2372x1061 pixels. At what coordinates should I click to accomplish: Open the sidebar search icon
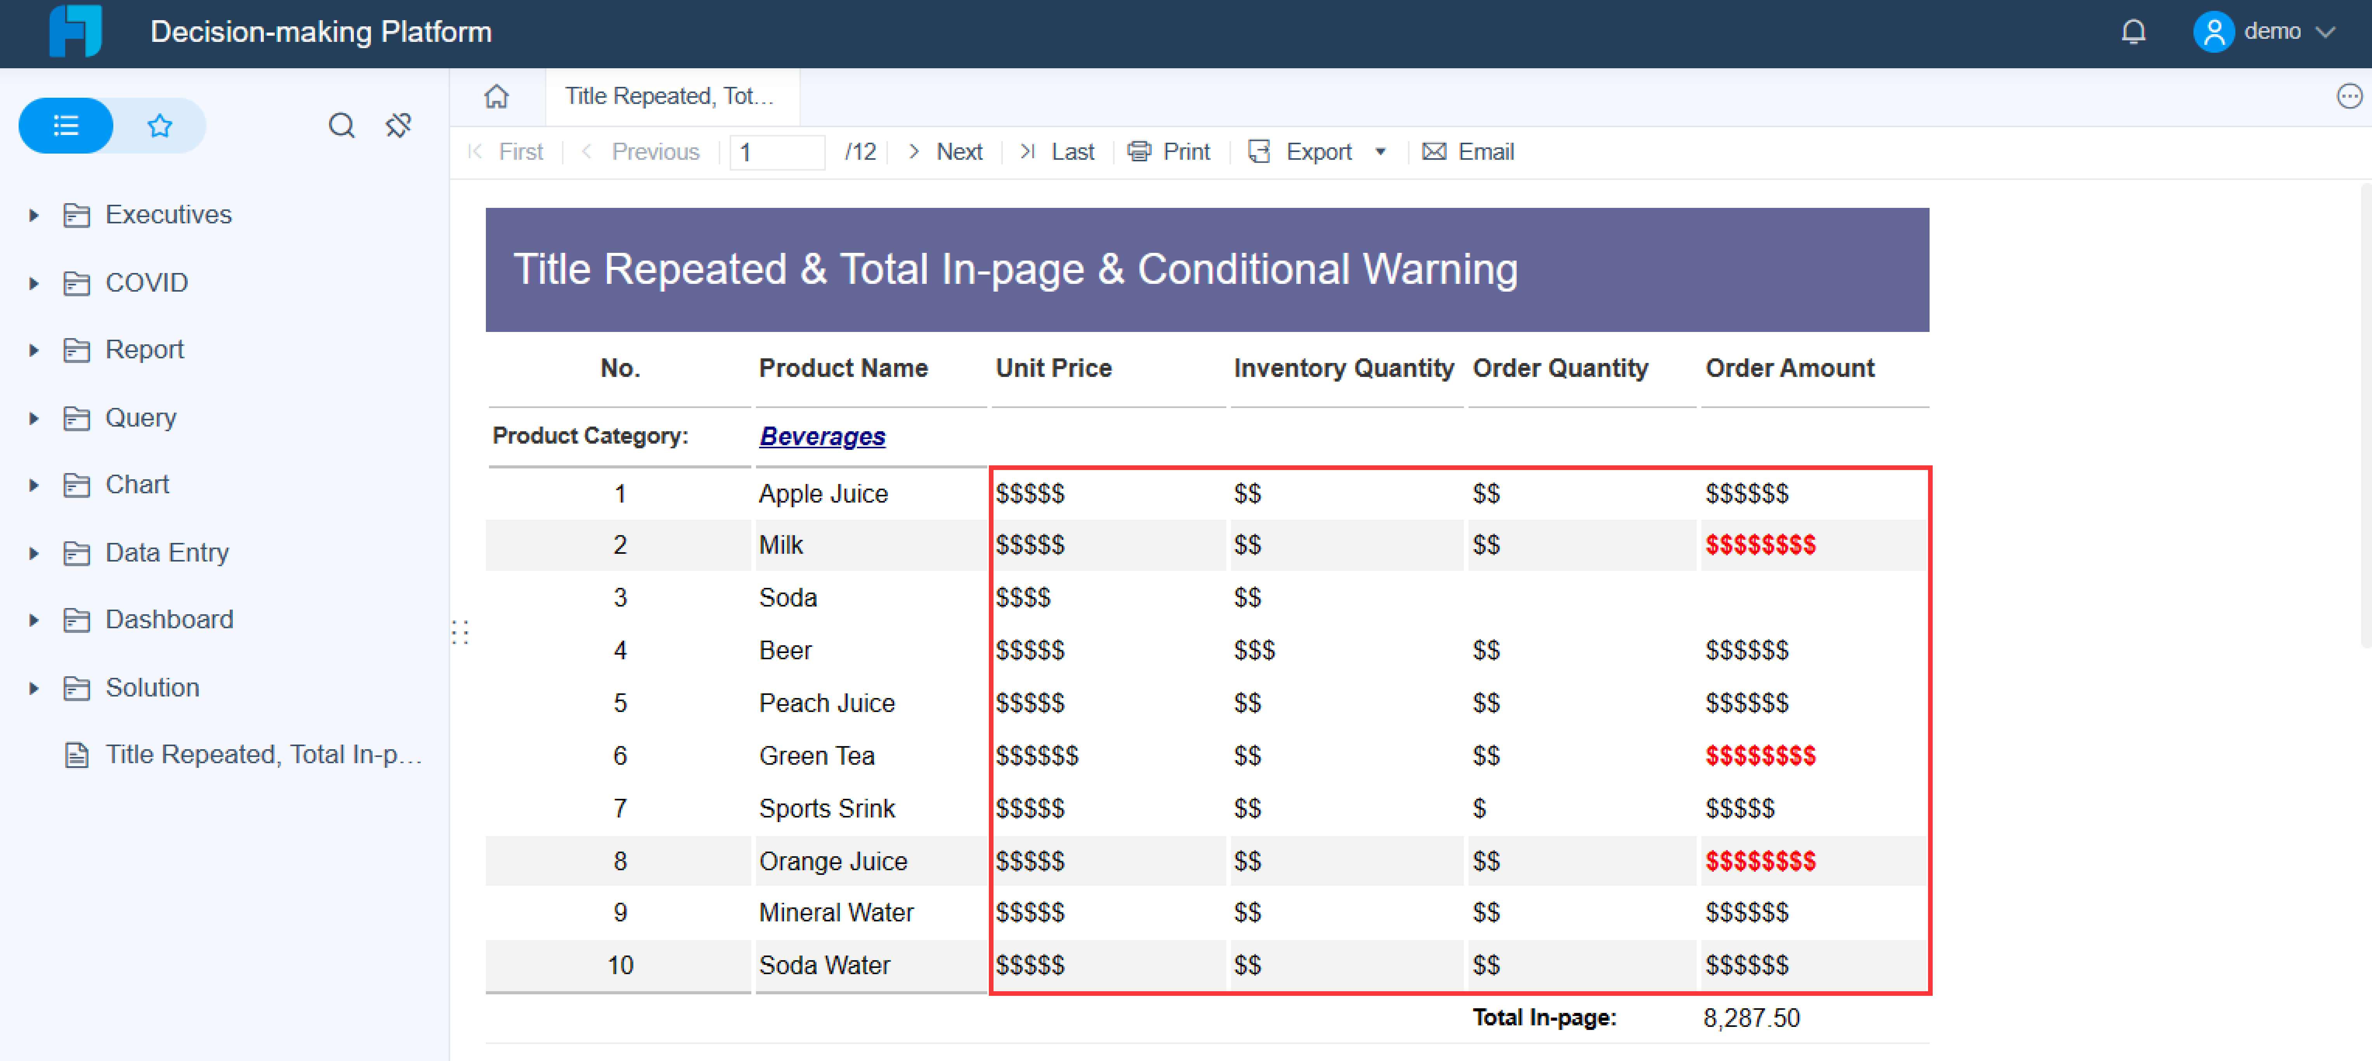coord(342,125)
